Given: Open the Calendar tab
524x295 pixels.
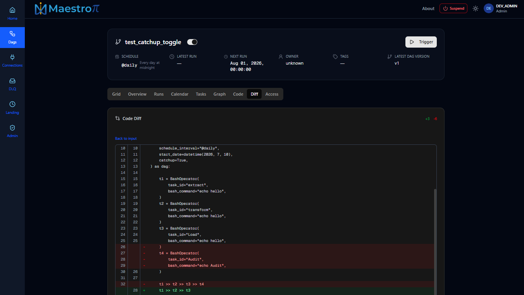Looking at the screenshot, I should (x=180, y=94).
